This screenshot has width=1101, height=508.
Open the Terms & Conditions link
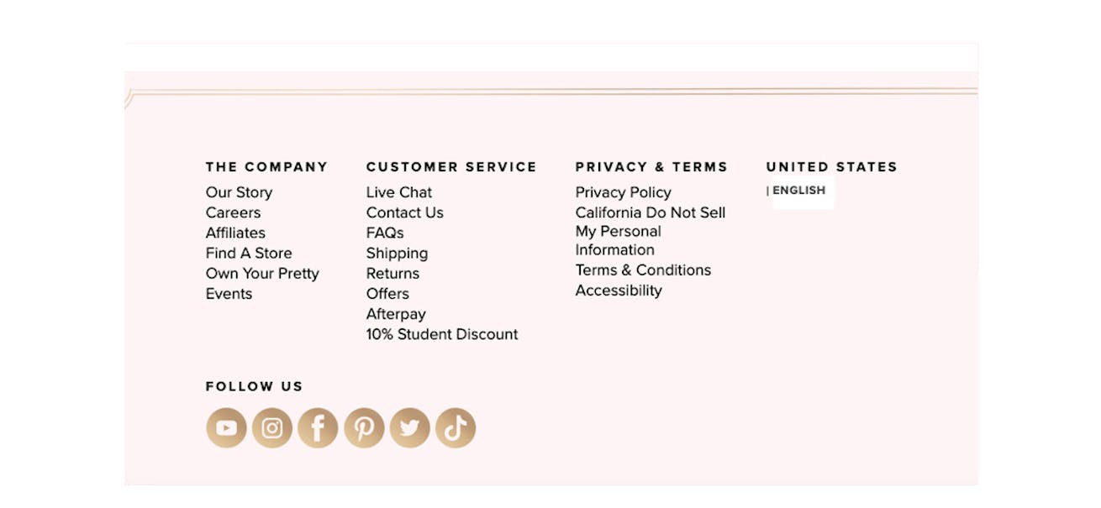644,270
